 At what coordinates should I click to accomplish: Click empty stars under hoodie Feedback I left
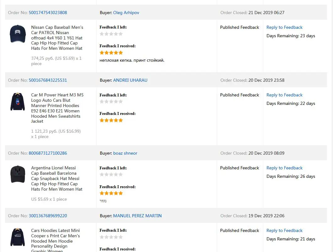(x=111, y=101)
